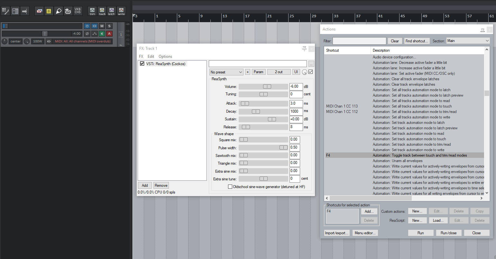Pin the Actions window
Image resolution: width=496 pixels, height=259 pixels.
482,30
